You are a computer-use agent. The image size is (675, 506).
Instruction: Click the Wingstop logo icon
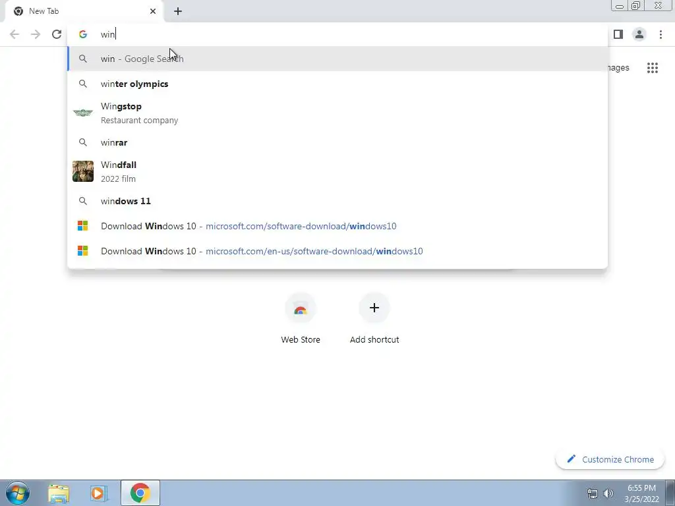(82, 113)
